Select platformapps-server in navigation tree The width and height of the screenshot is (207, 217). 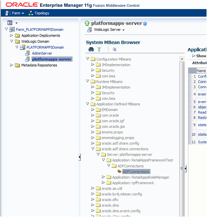[x=52, y=59]
